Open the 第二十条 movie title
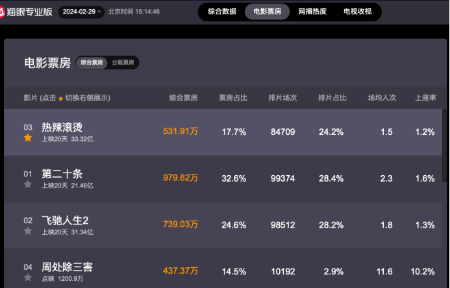The height and width of the screenshot is (288, 450). tap(62, 174)
